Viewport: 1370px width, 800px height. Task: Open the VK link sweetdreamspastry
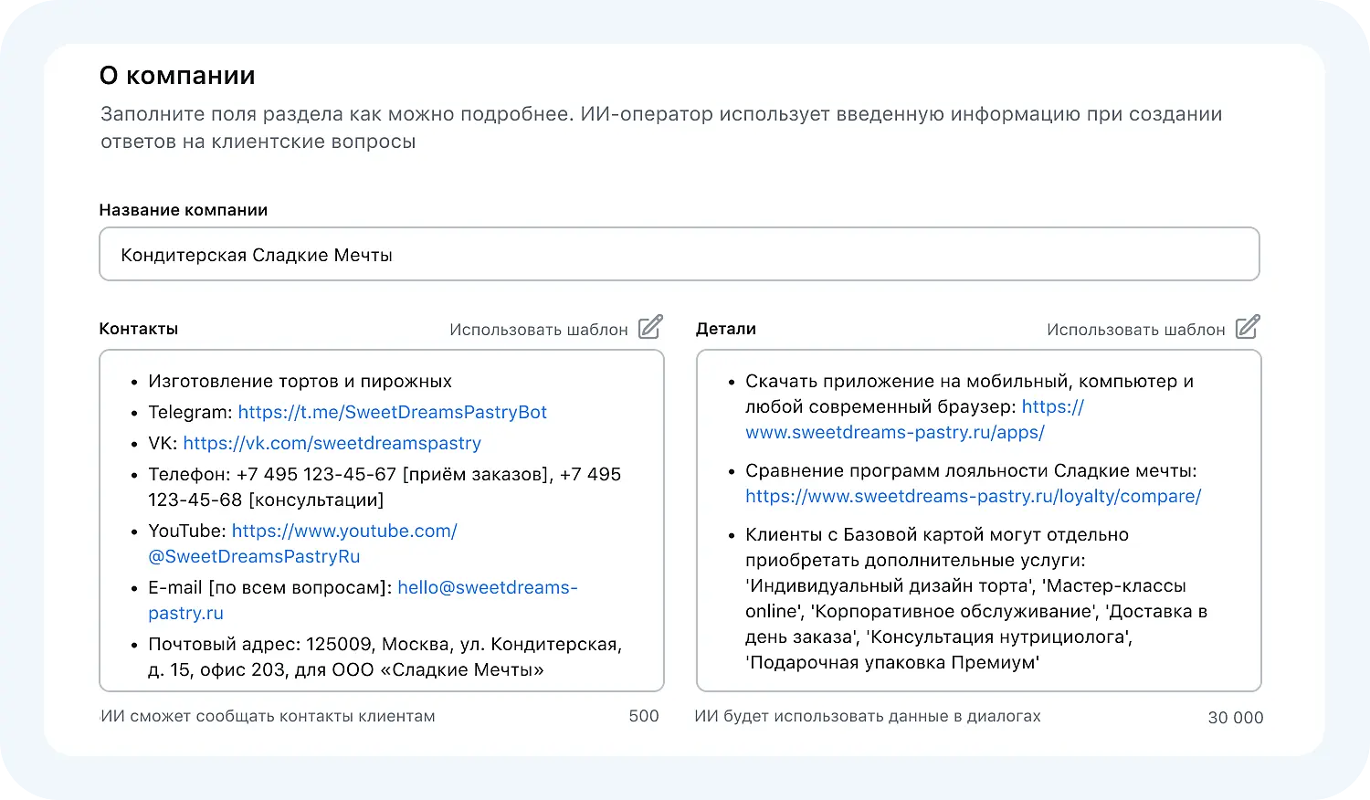tap(332, 443)
